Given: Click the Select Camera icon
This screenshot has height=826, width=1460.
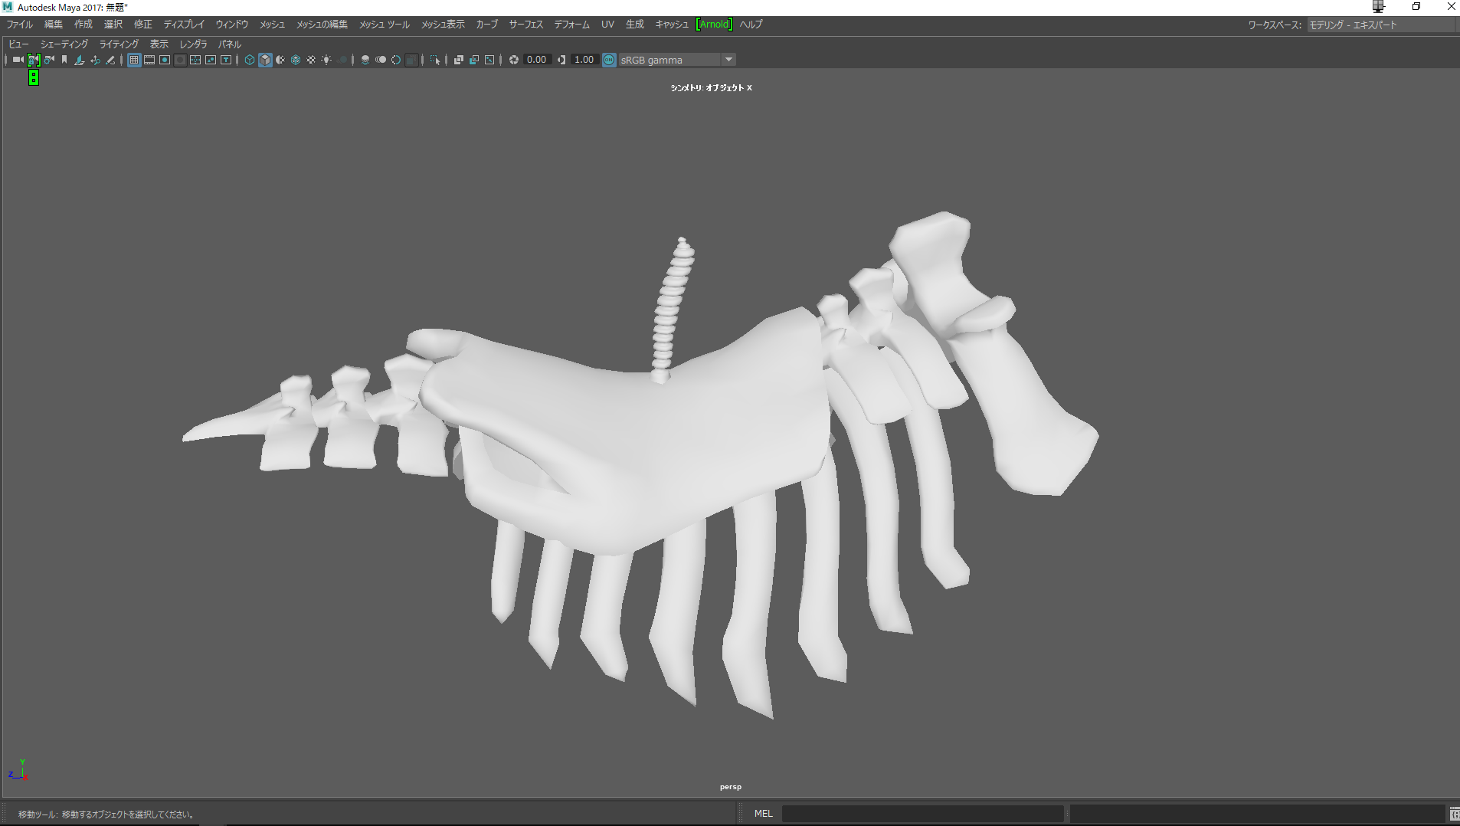Looking at the screenshot, I should click(x=18, y=60).
